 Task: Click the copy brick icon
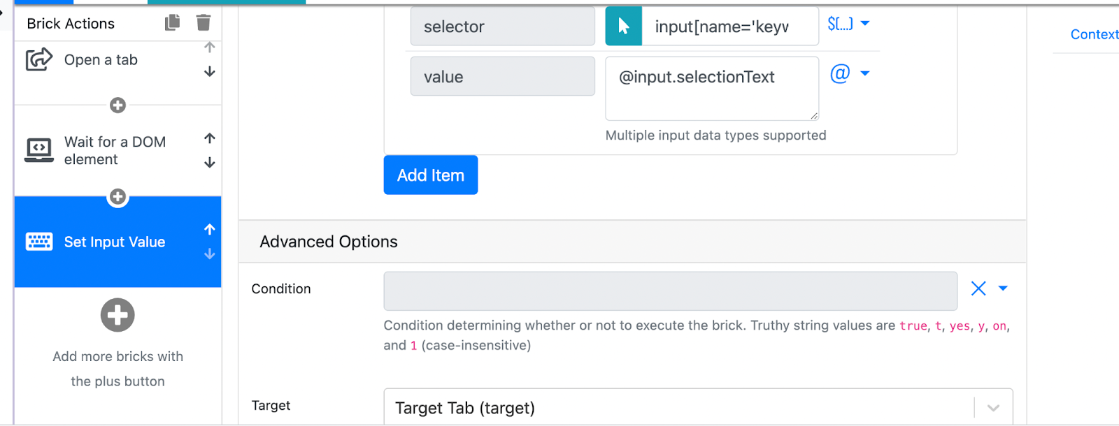(172, 23)
